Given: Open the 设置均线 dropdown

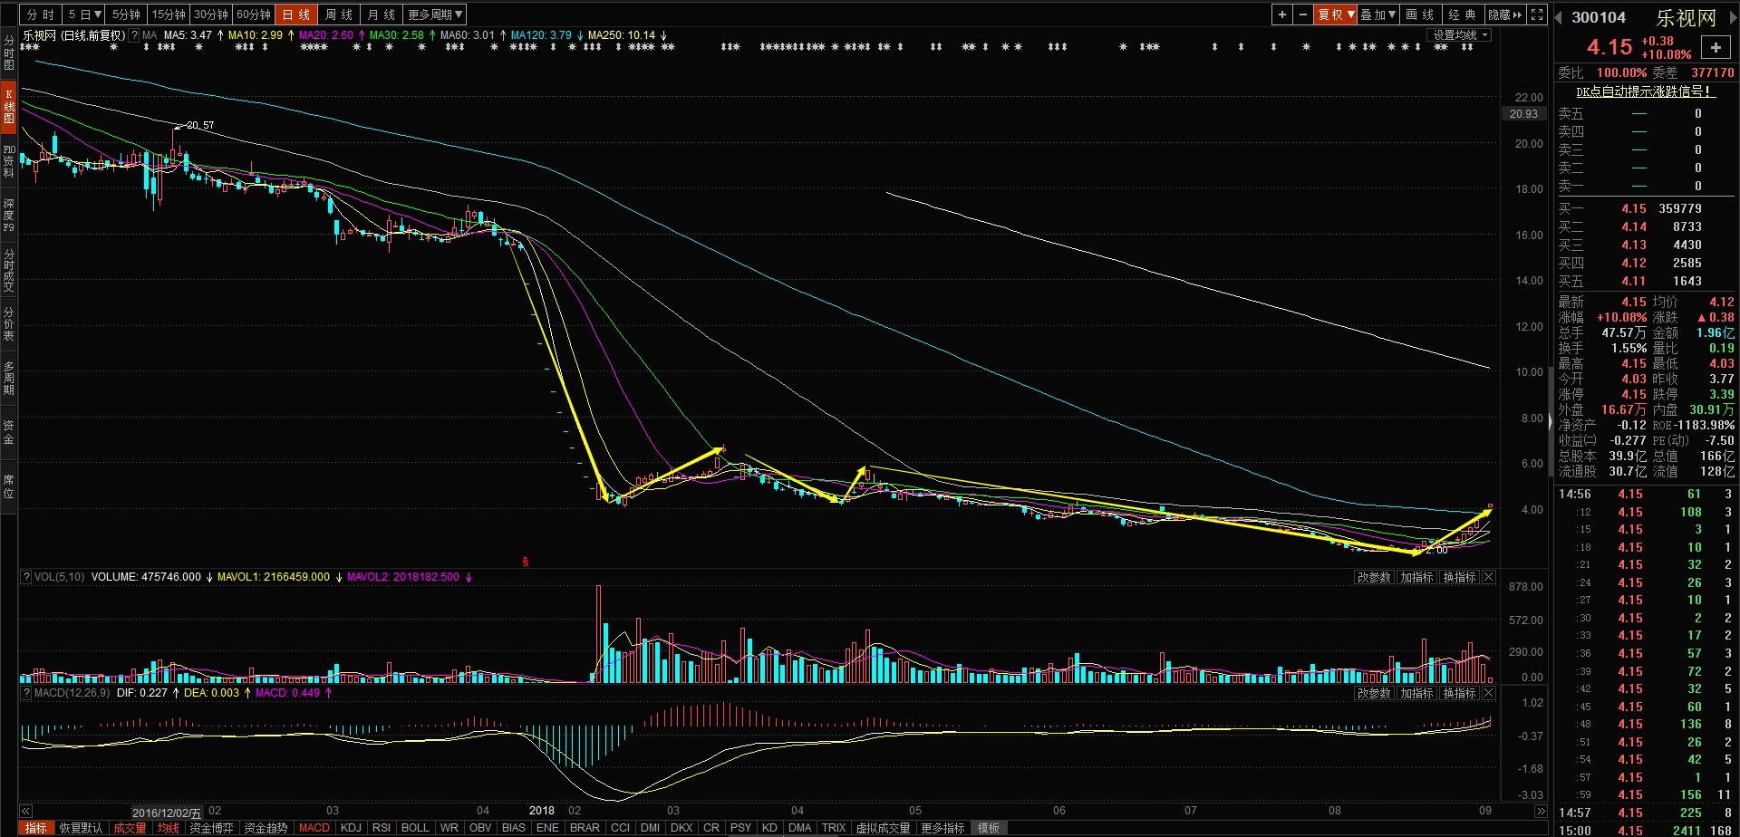Looking at the screenshot, I should click(x=1460, y=35).
